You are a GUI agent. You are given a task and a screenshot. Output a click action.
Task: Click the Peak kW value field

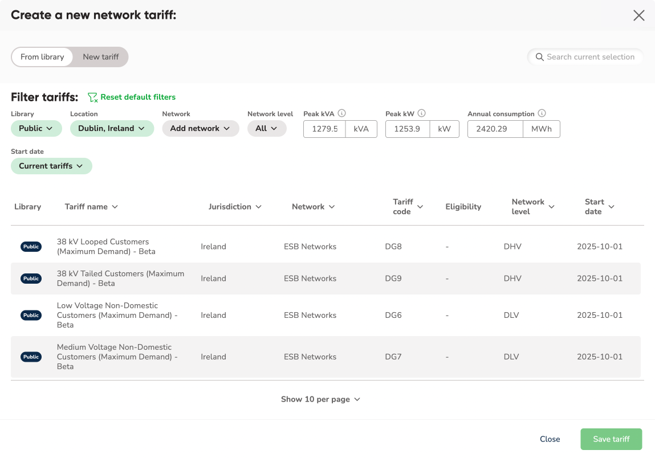click(407, 129)
